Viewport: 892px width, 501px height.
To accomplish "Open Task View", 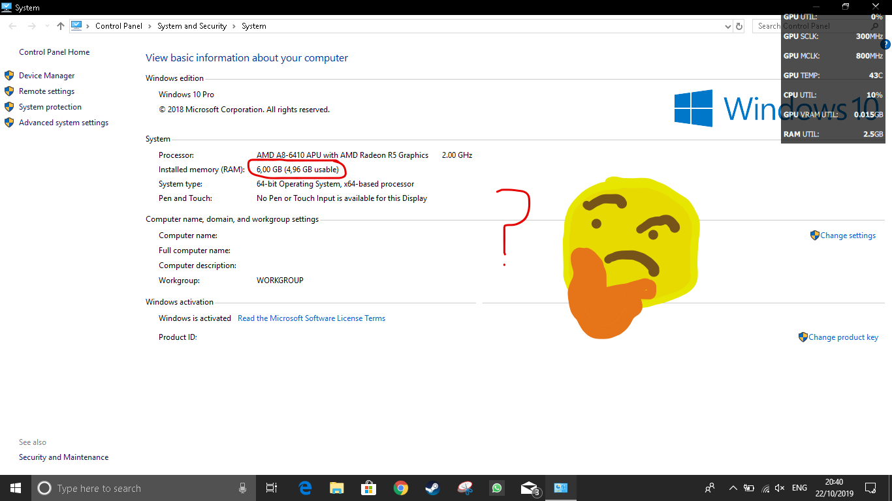I will pos(272,488).
